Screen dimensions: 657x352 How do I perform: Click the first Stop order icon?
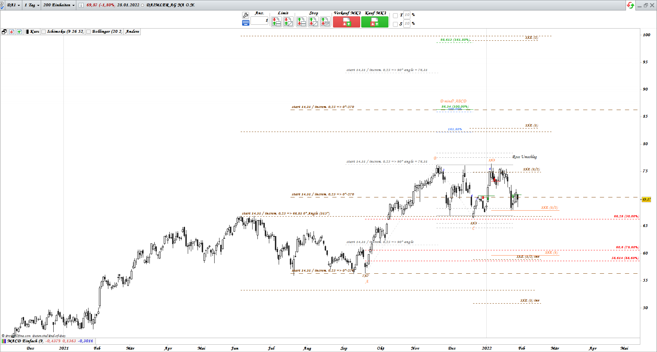click(301, 22)
